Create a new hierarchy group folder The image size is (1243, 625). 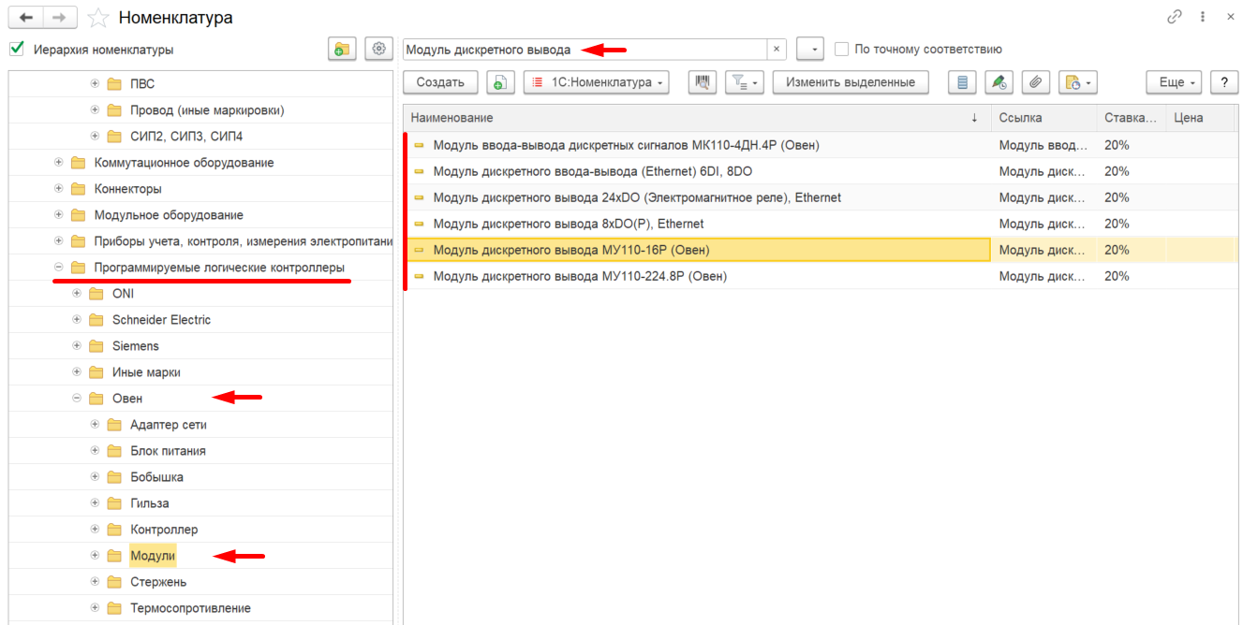342,50
